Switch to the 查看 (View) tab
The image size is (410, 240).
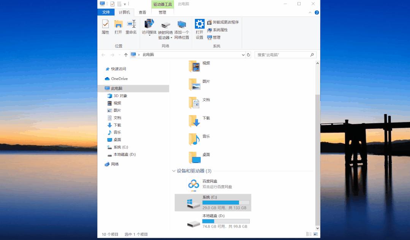pos(142,12)
